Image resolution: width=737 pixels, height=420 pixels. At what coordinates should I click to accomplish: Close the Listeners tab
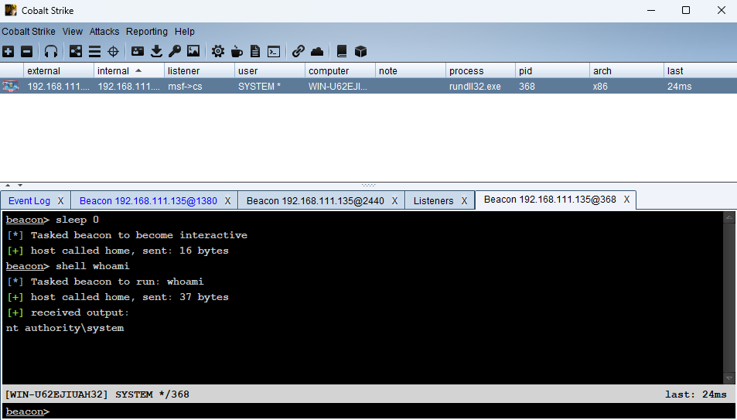(x=464, y=201)
